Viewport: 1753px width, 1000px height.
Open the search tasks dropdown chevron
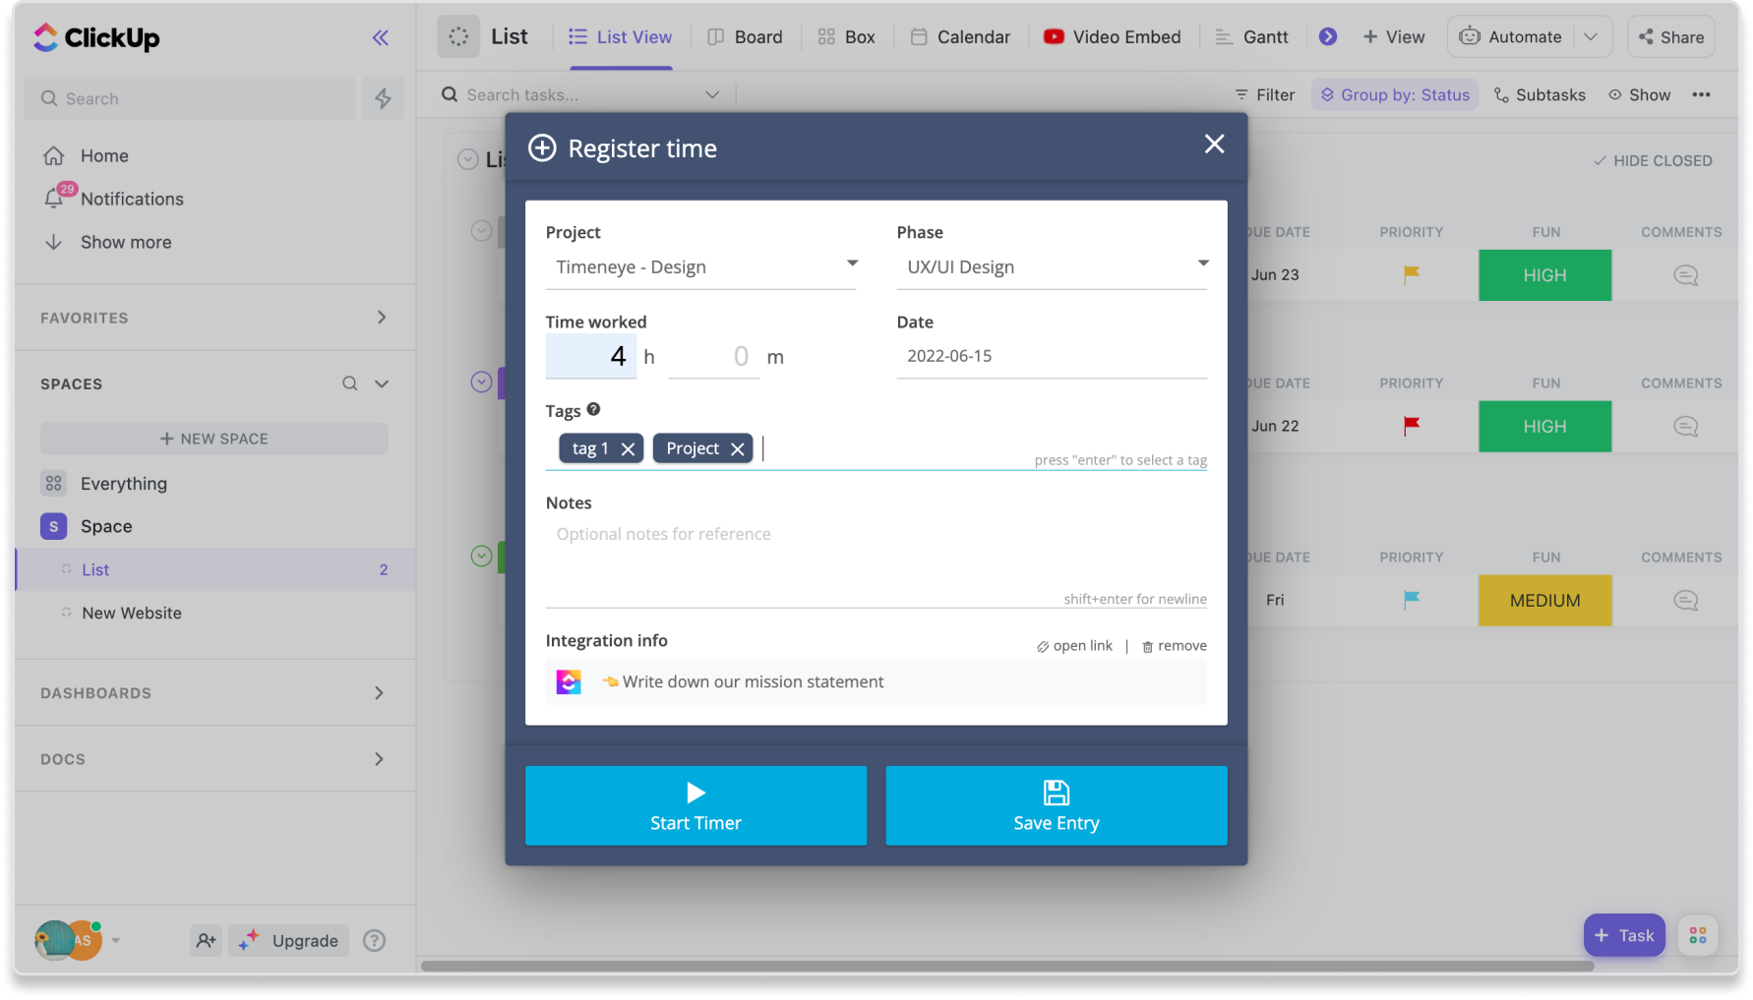point(712,94)
